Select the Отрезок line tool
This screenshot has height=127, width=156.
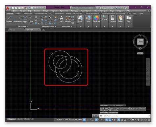[x=10, y=19]
